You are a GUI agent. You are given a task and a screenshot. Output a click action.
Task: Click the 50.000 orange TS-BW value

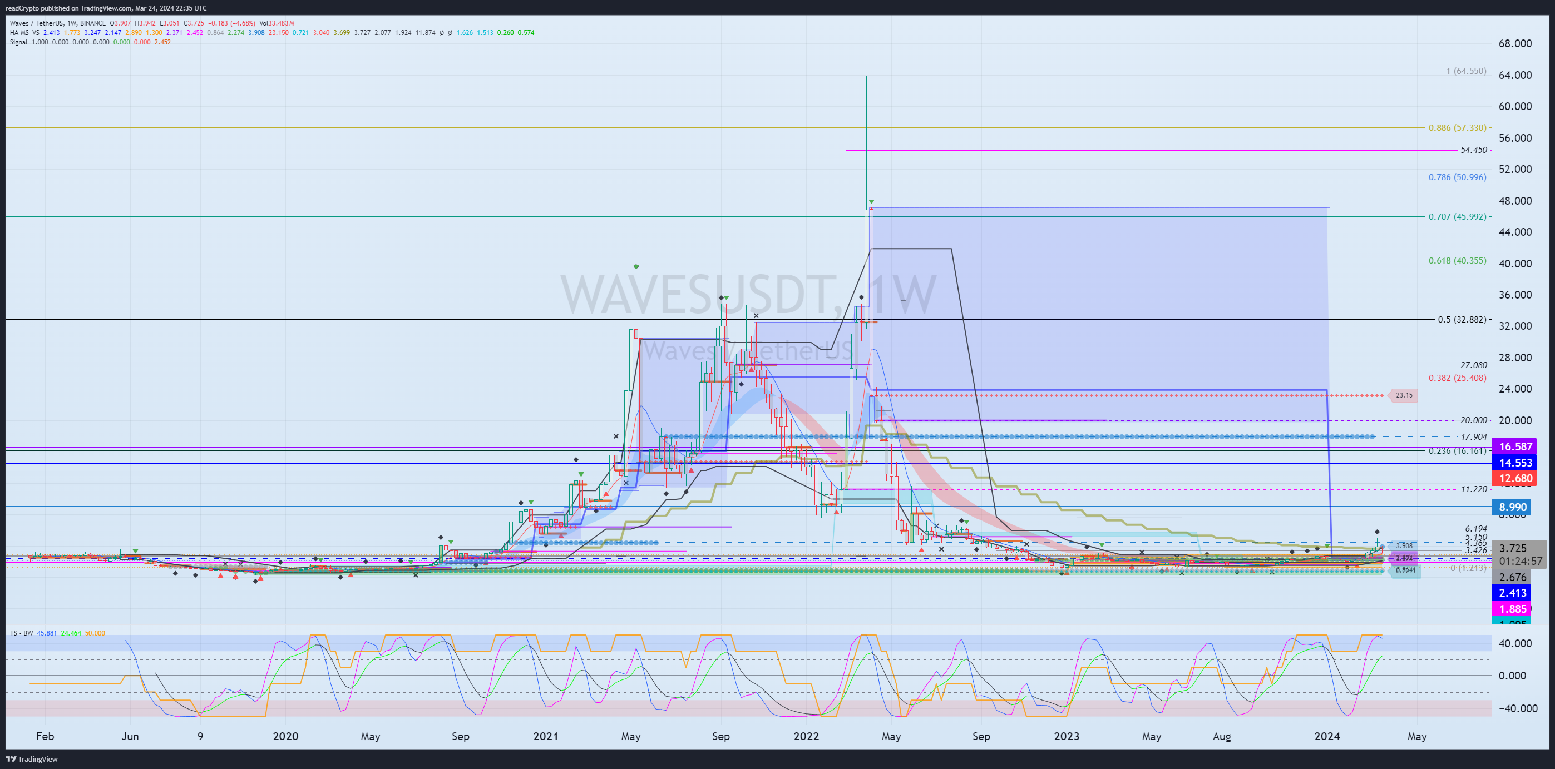[95, 633]
